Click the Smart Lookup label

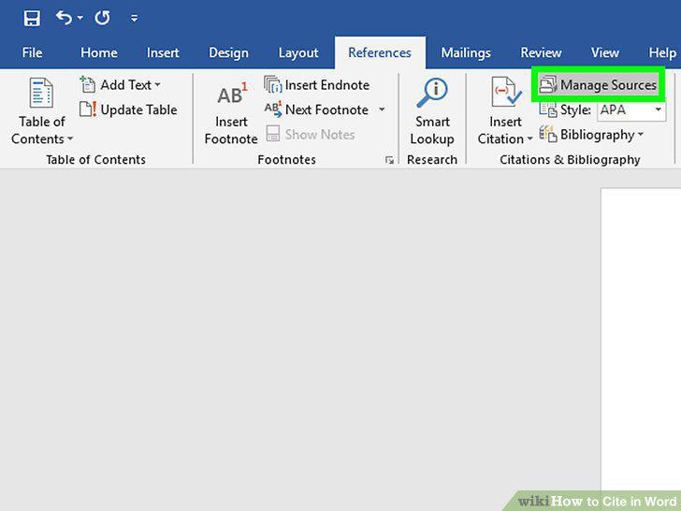pos(432,130)
